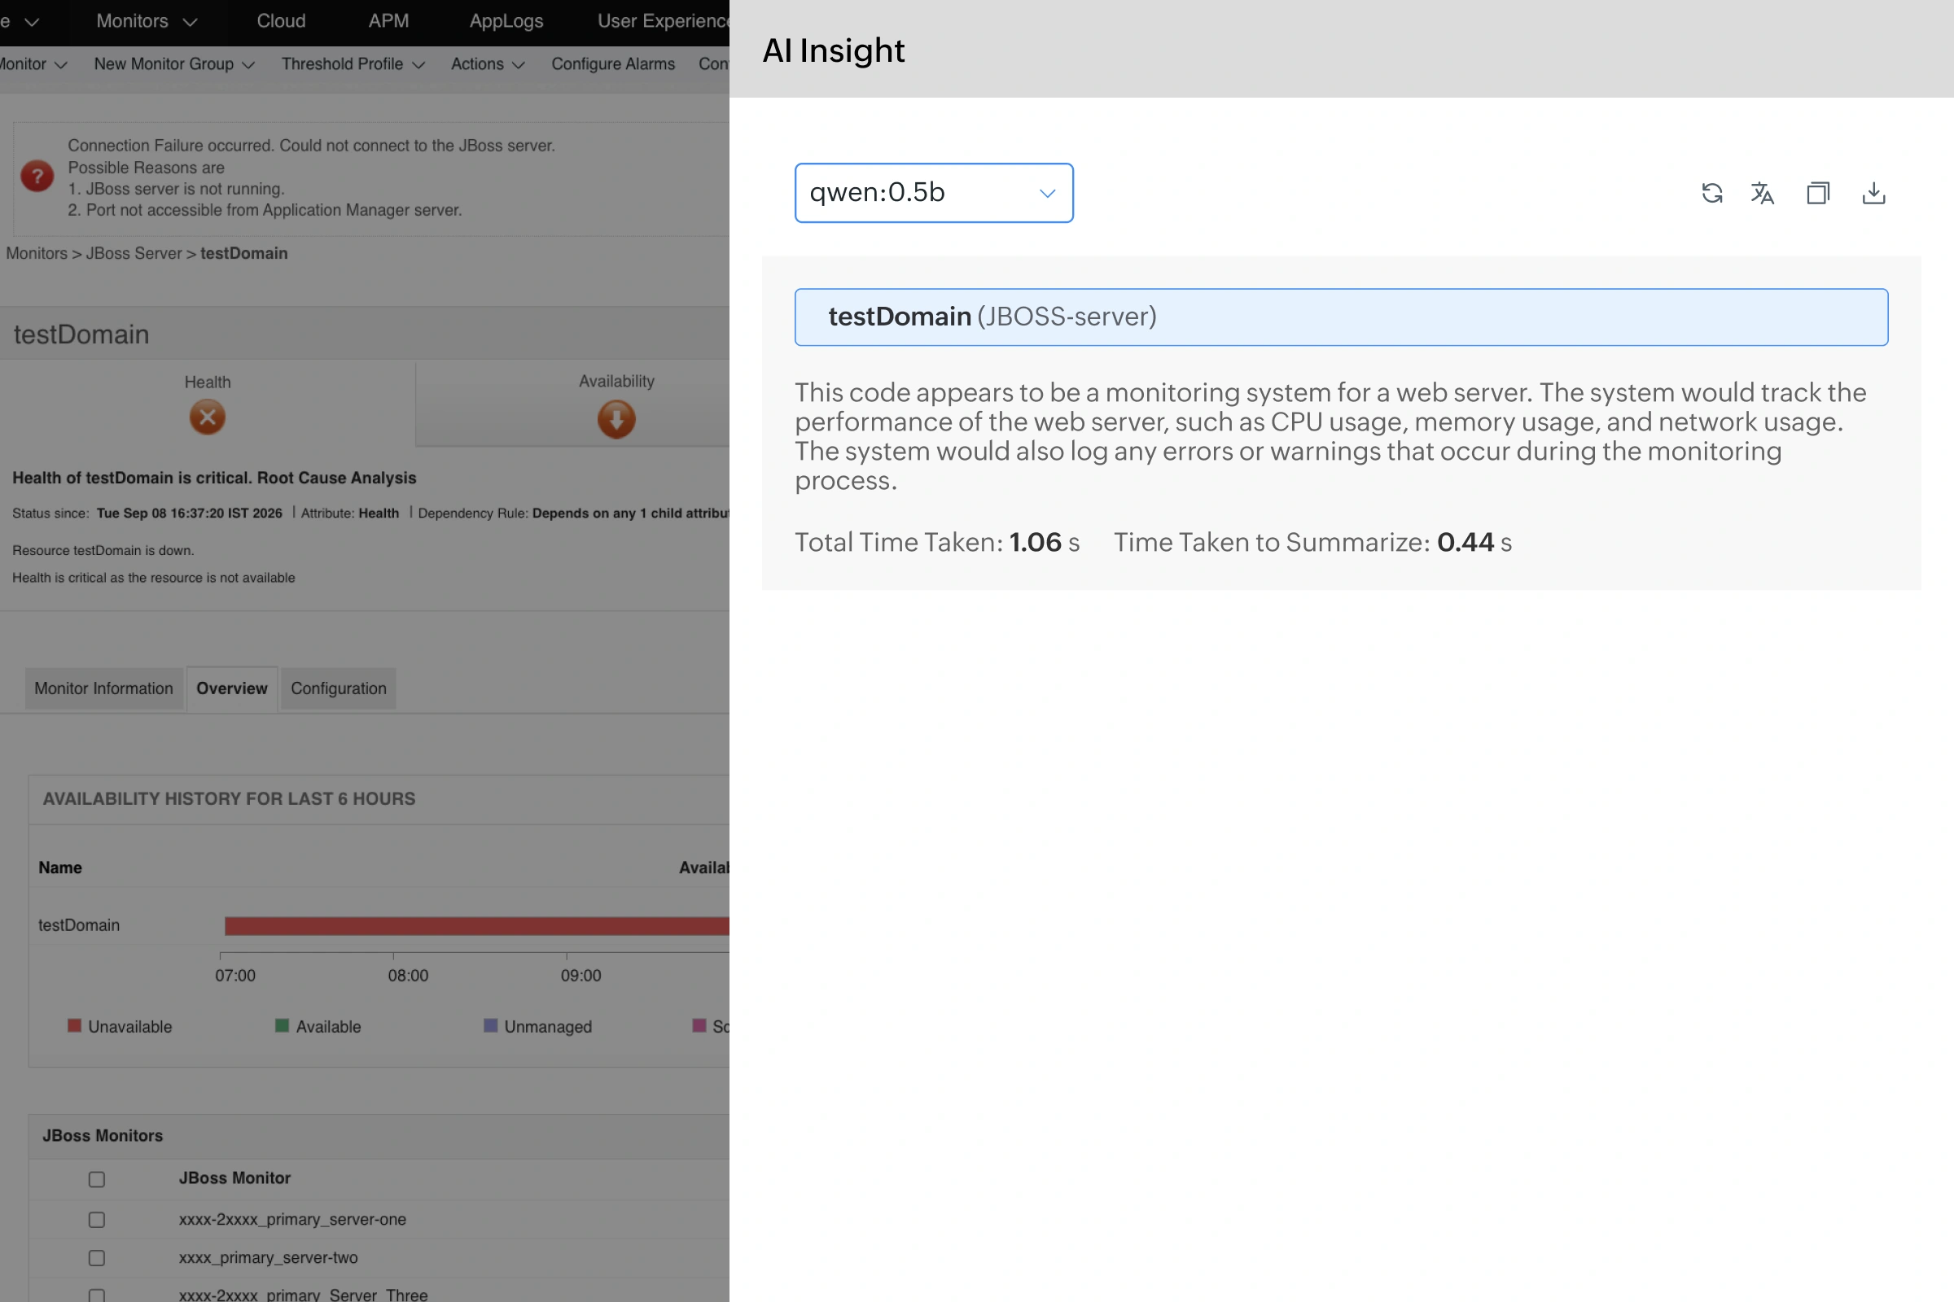
Task: Click the purple Unmanaged legend swatch
Action: tap(491, 1025)
